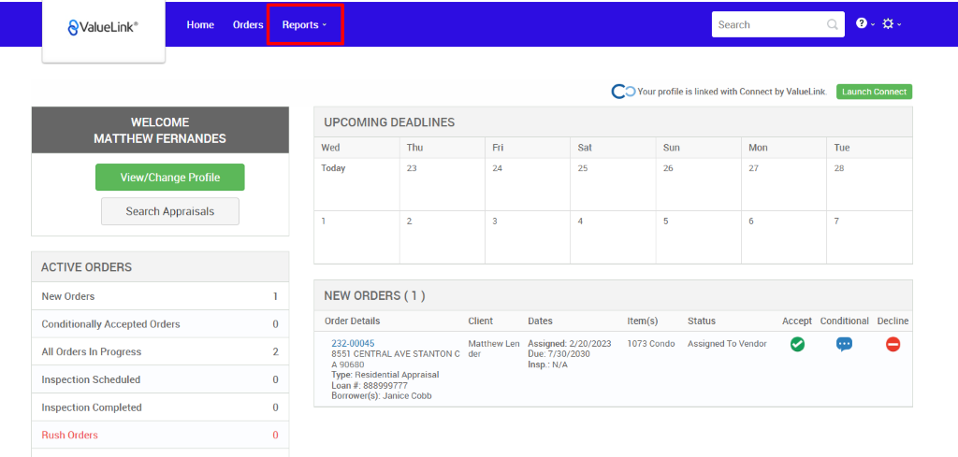The width and height of the screenshot is (958, 457).
Task: Click the Item(s) column header
Action: 642,321
